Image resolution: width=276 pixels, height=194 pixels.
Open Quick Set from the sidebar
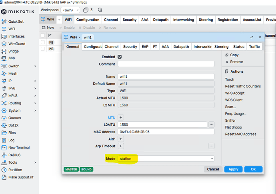(12, 22)
